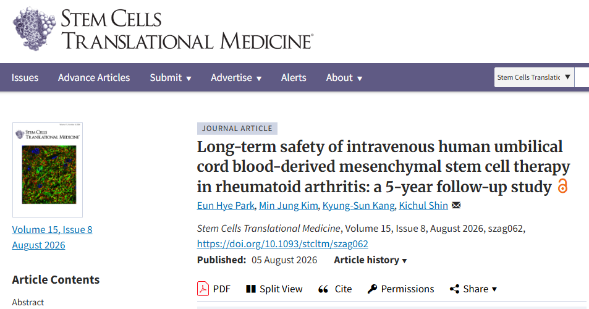589x309 pixels.
Task: Click the journal issue cover thumbnail
Action: [48, 170]
